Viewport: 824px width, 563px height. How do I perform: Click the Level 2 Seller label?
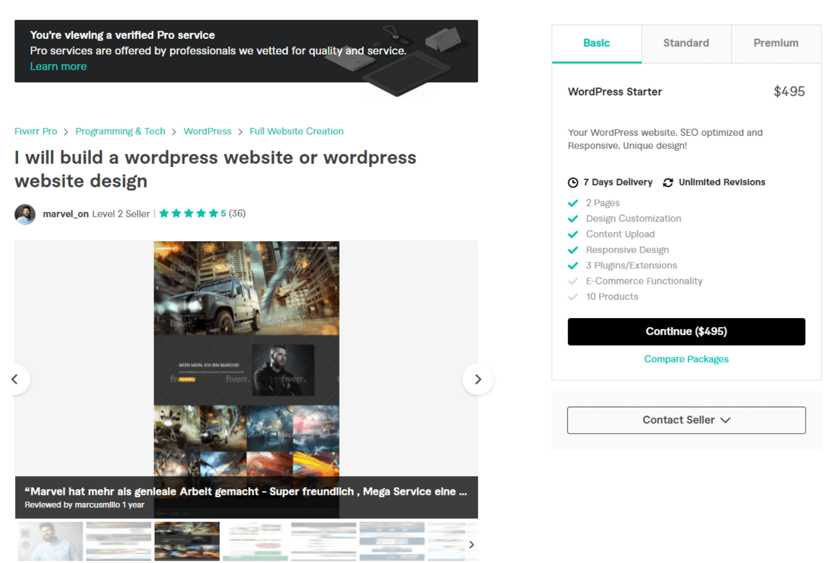click(x=121, y=214)
